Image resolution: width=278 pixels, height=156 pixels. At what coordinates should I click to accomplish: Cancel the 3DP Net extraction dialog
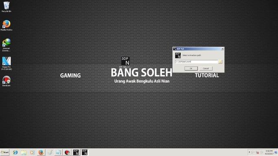[206, 68]
